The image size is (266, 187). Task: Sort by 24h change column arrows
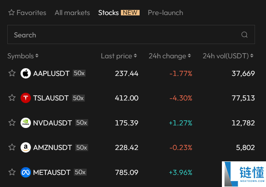(189, 56)
